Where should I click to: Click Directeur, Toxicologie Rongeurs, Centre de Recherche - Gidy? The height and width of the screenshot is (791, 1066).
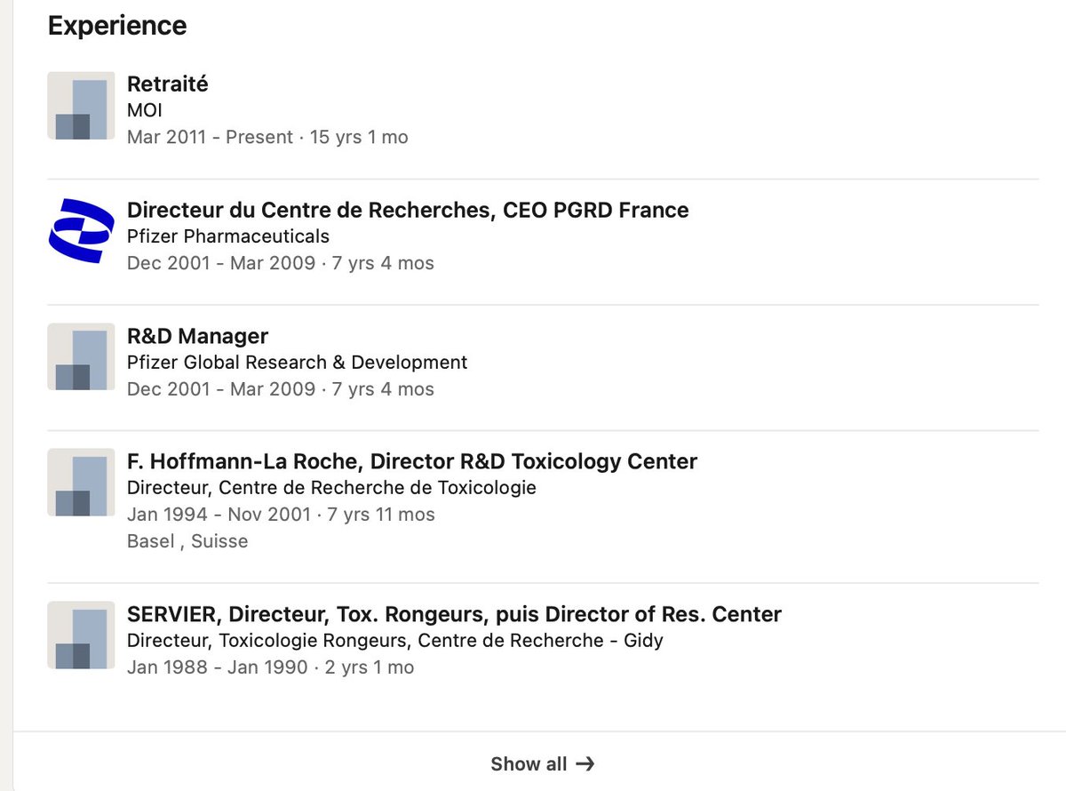click(395, 641)
